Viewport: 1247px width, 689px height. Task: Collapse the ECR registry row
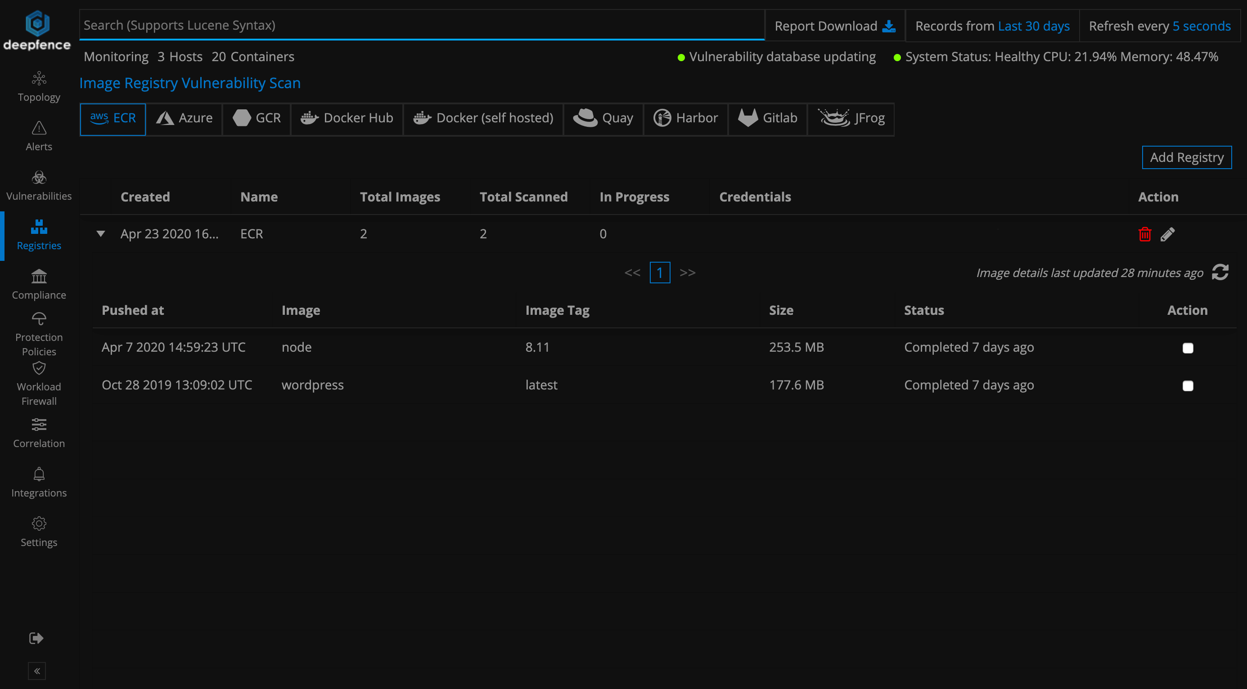101,234
